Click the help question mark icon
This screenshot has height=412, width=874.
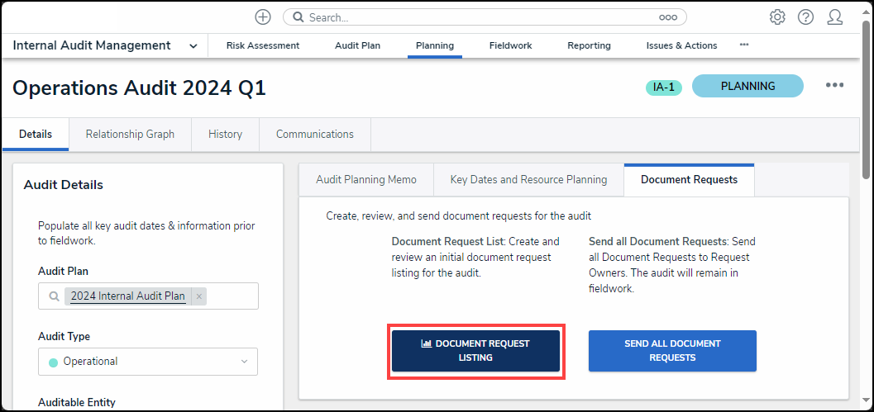(x=805, y=17)
